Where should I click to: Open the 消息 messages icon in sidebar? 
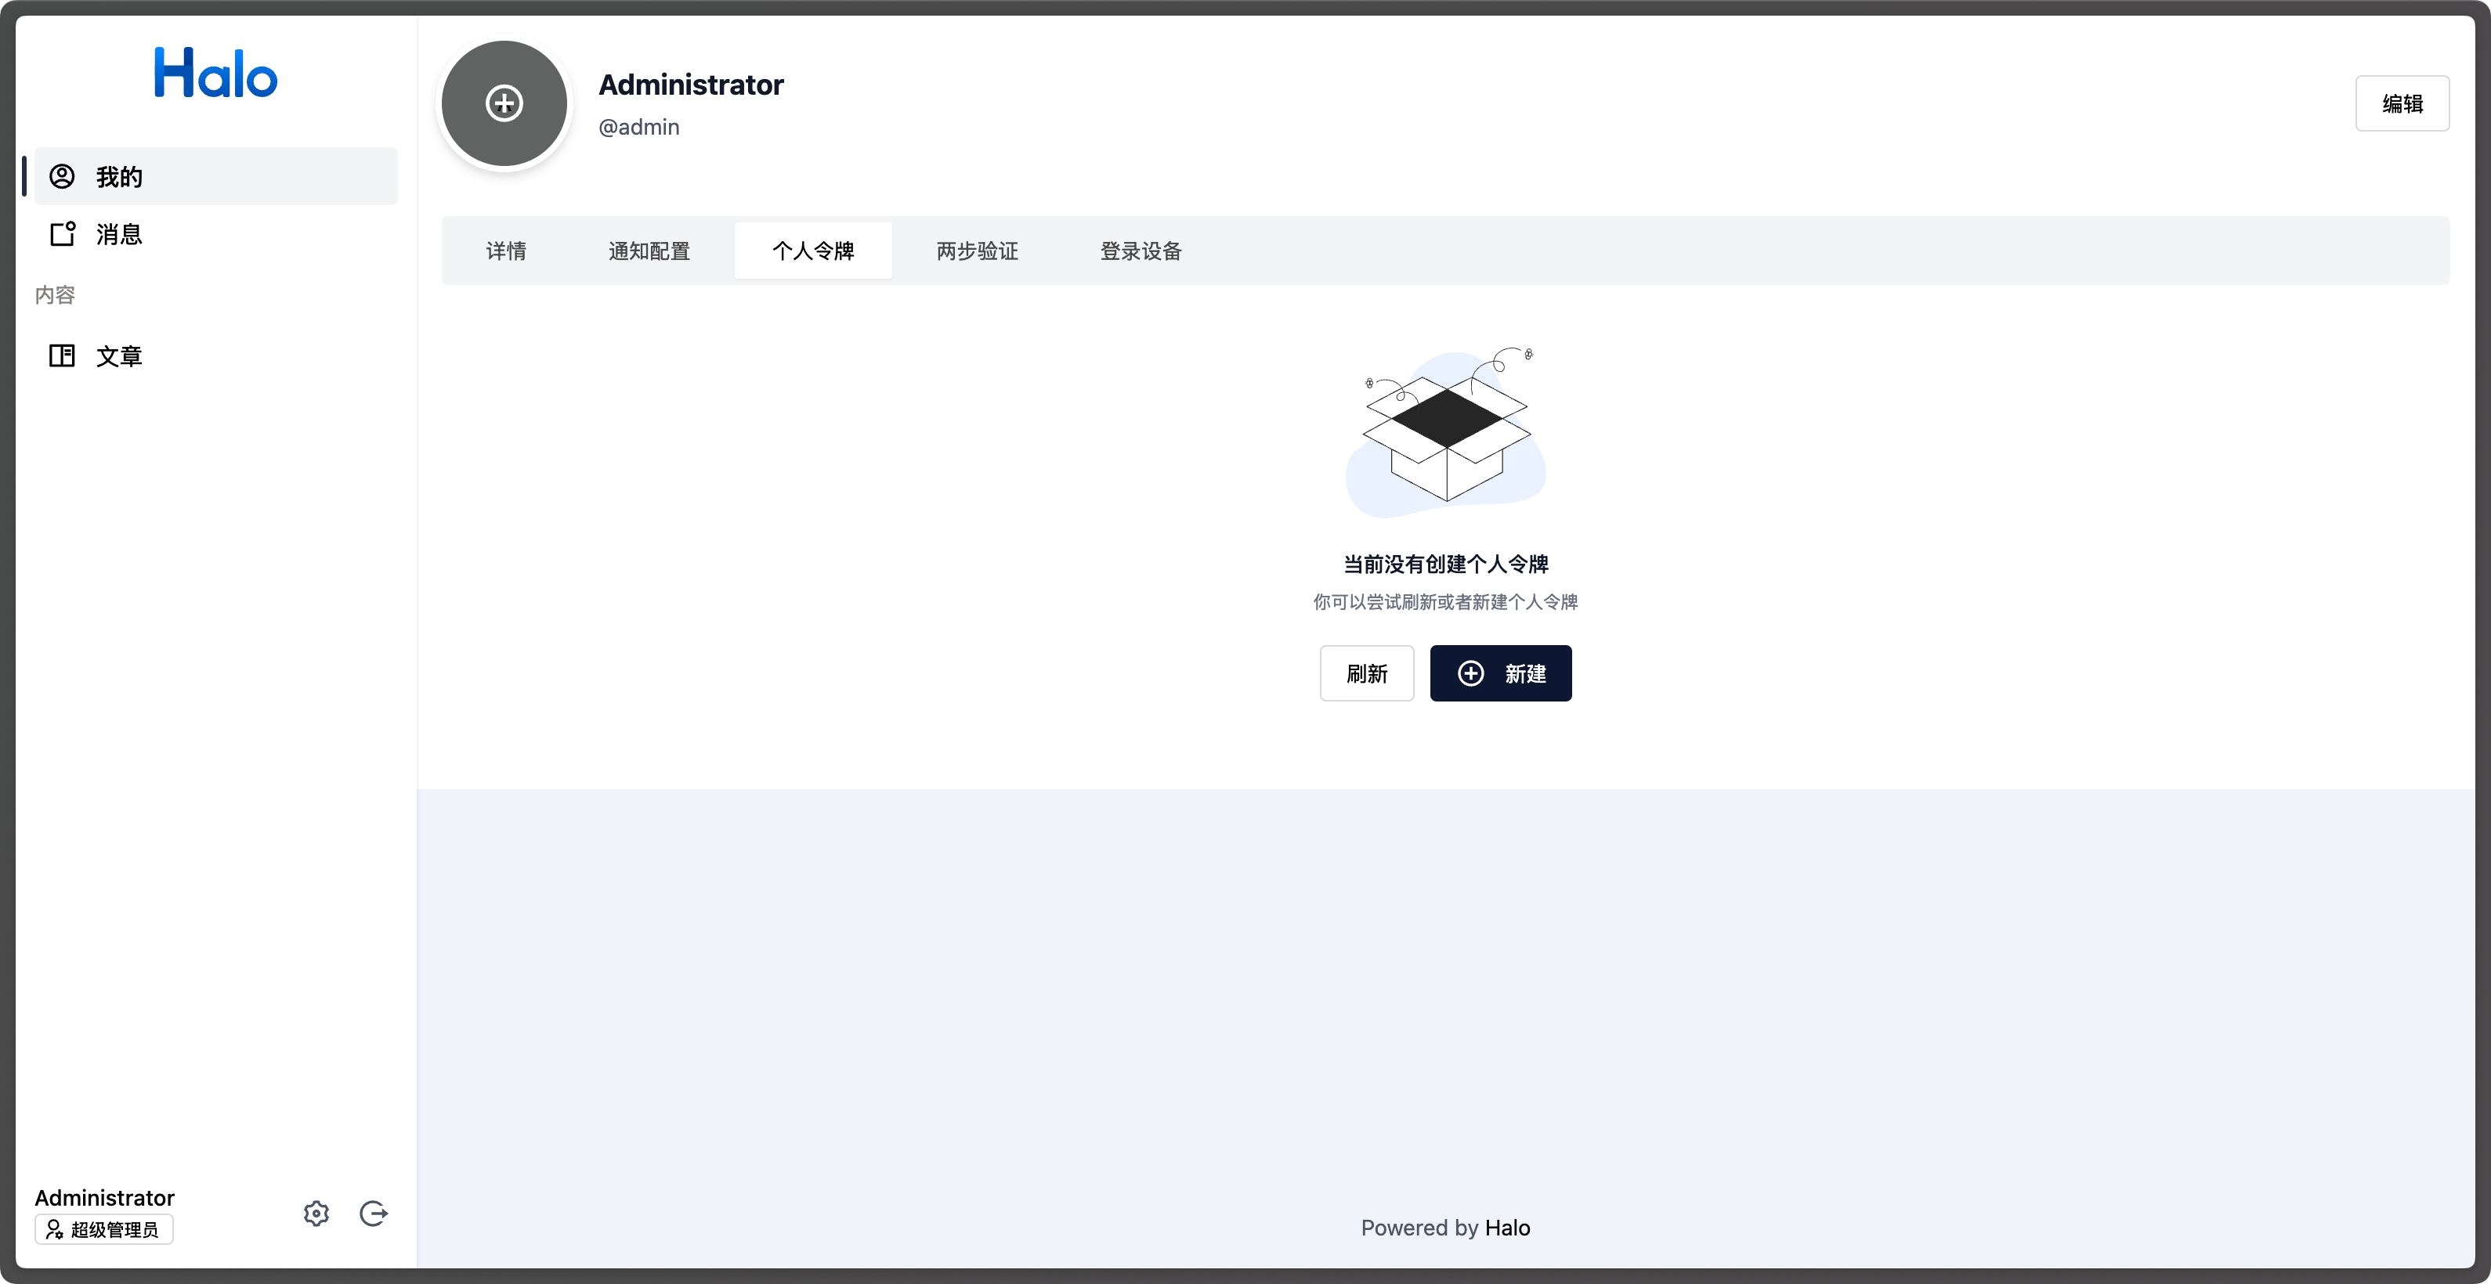[62, 233]
